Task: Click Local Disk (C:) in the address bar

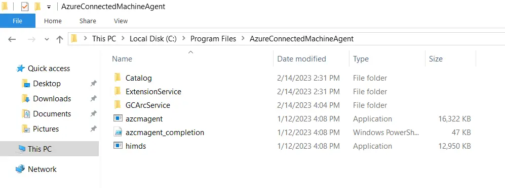Action: pyautogui.click(x=153, y=39)
